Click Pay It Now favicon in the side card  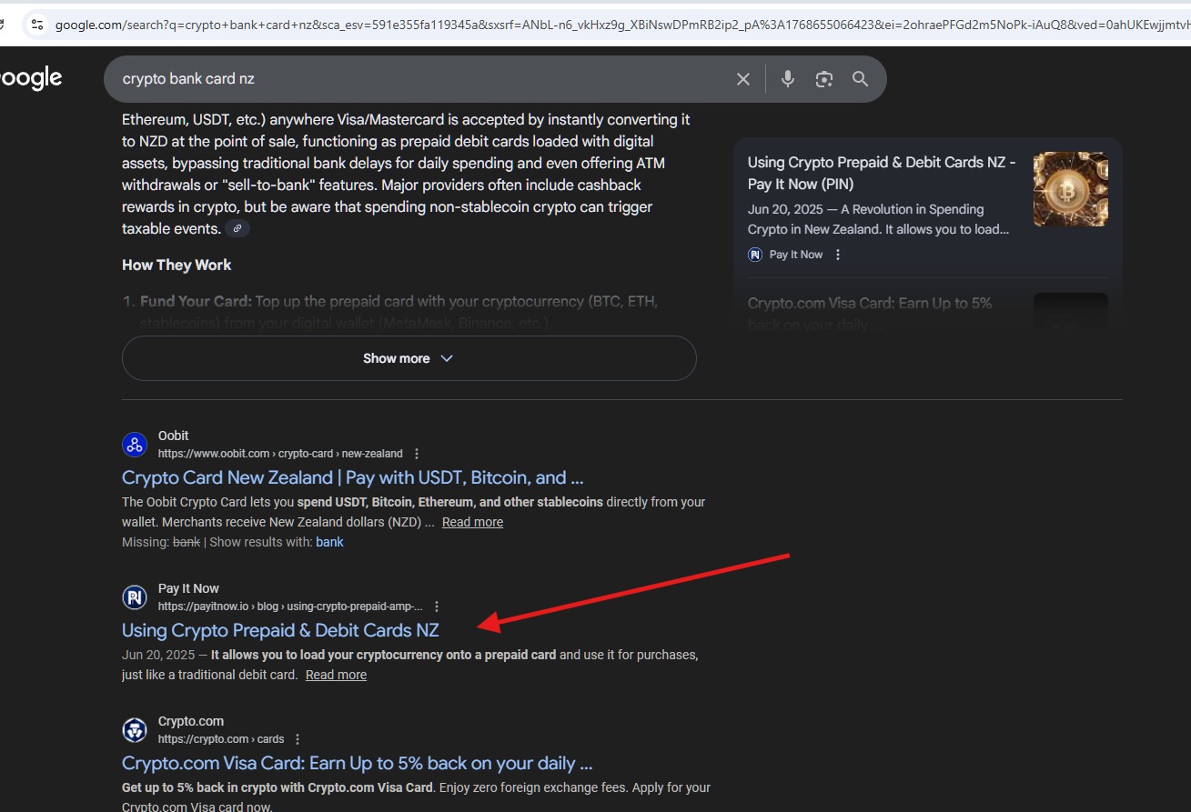click(755, 255)
